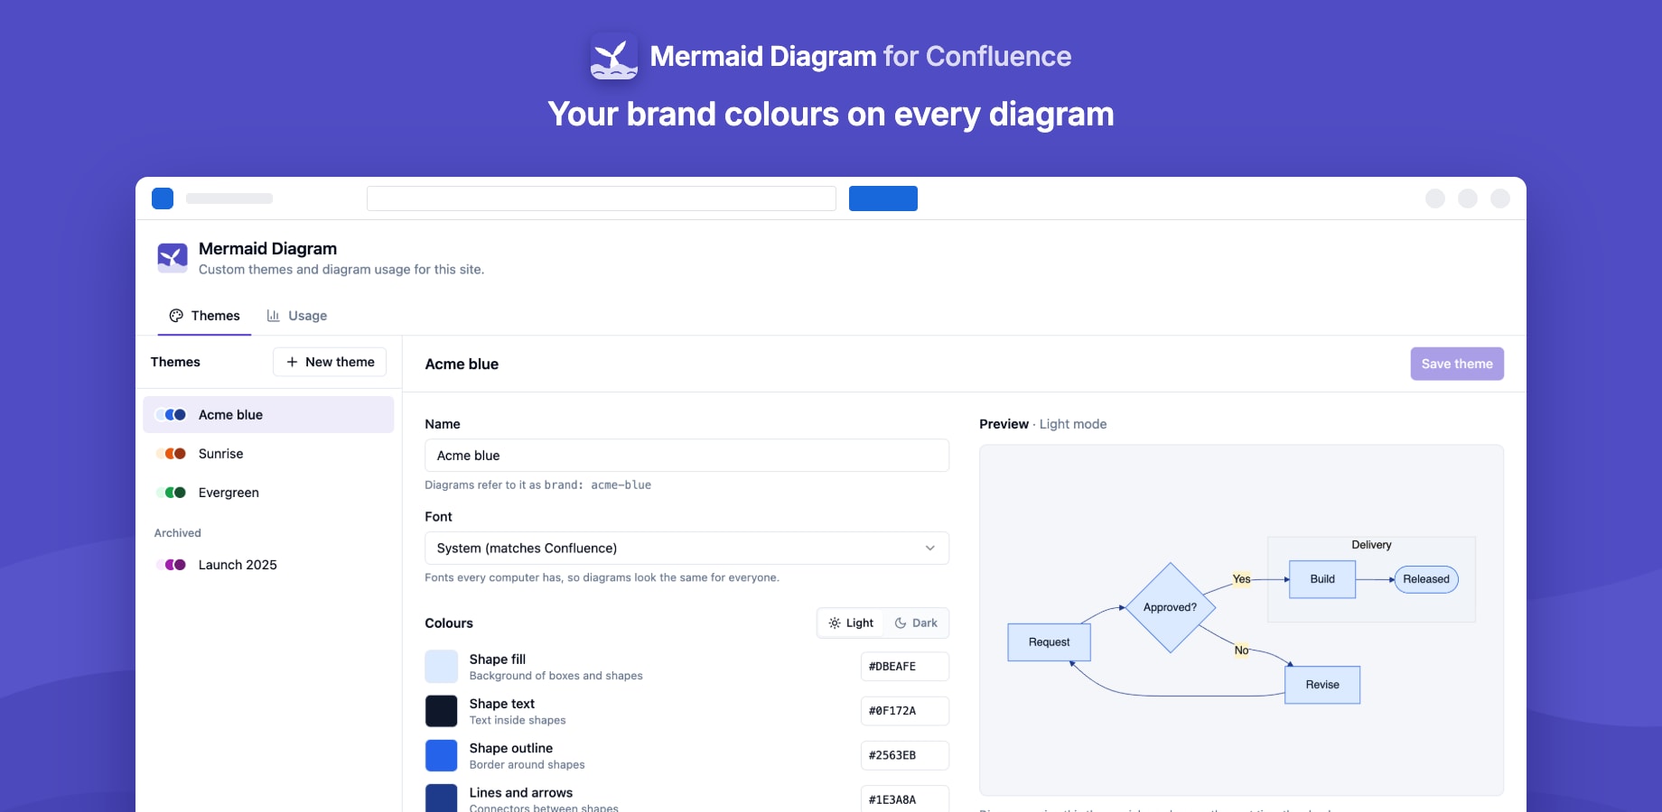Click the Sunrise theme colour dots
This screenshot has width=1662, height=812.
click(171, 454)
